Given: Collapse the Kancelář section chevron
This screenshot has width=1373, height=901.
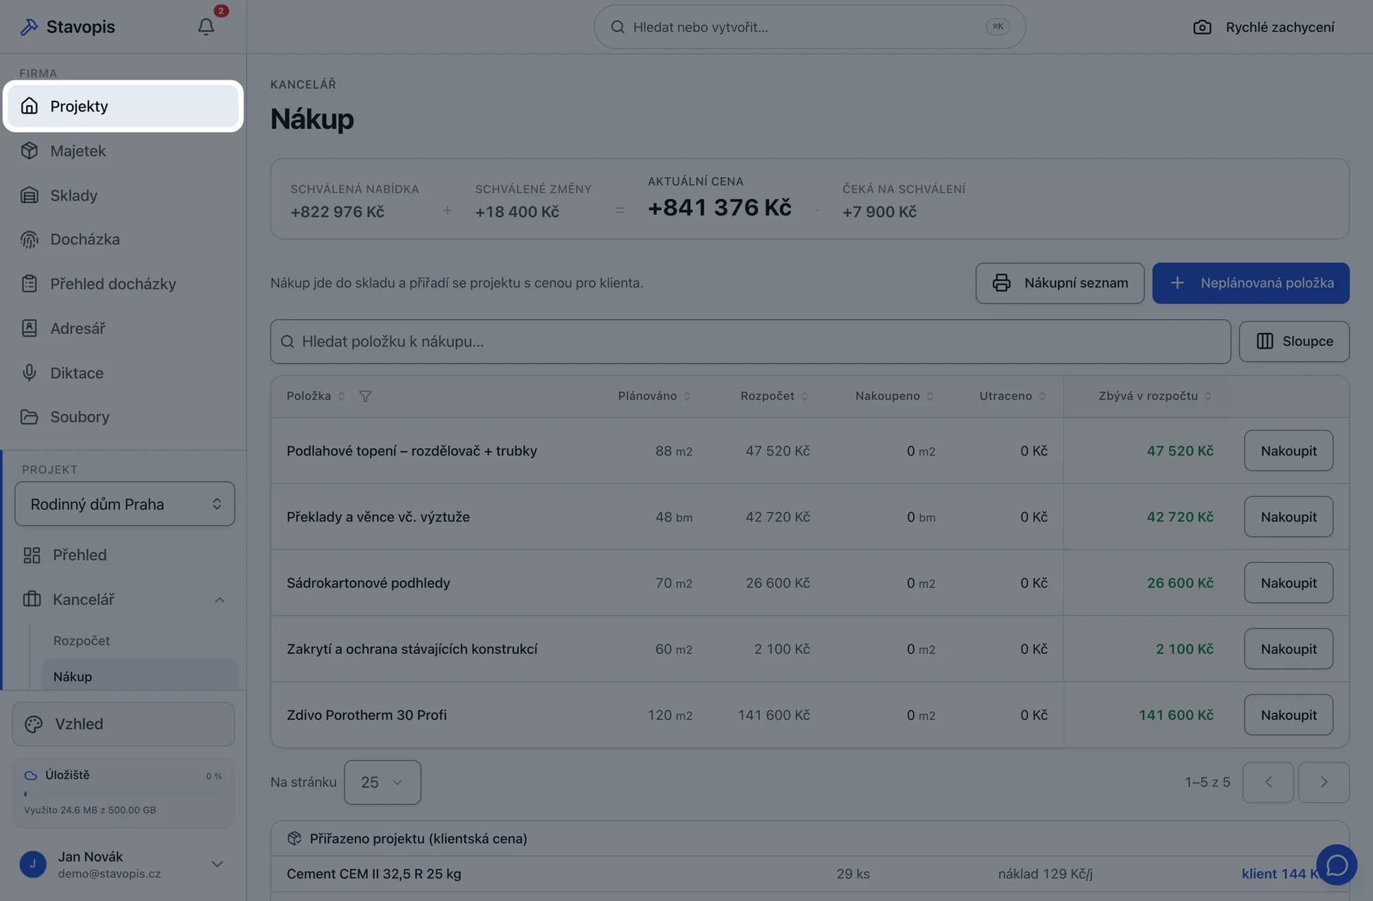Looking at the screenshot, I should point(220,600).
